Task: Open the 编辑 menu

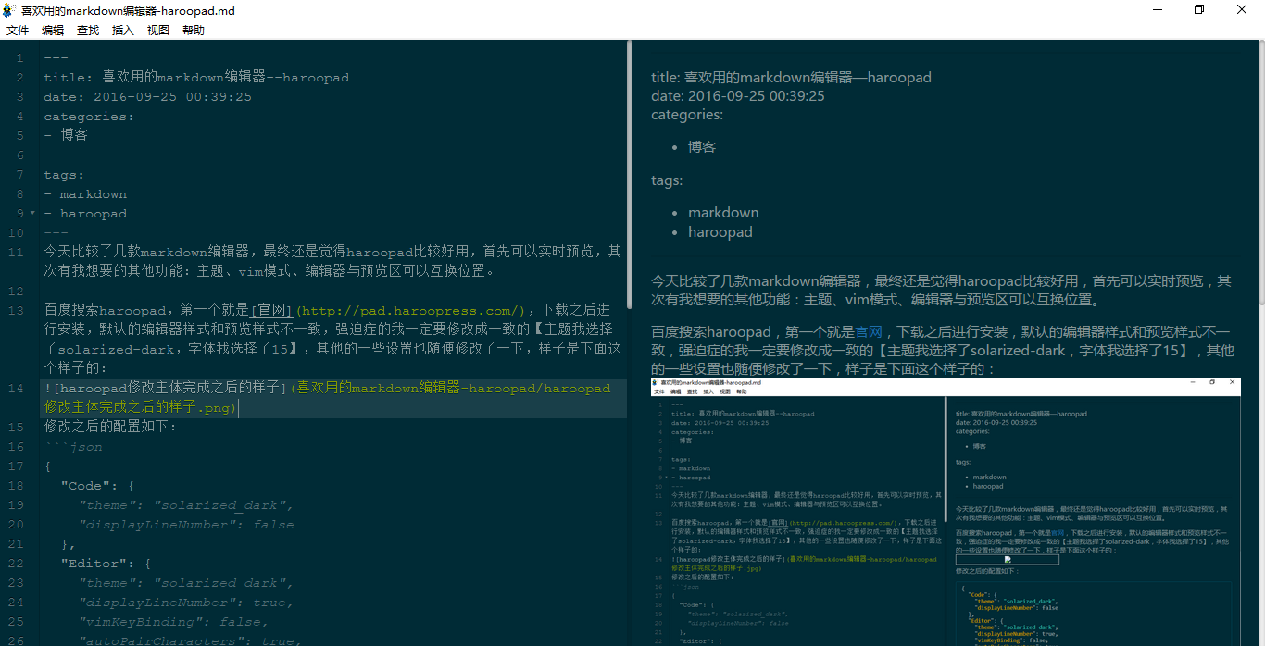Action: click(53, 31)
